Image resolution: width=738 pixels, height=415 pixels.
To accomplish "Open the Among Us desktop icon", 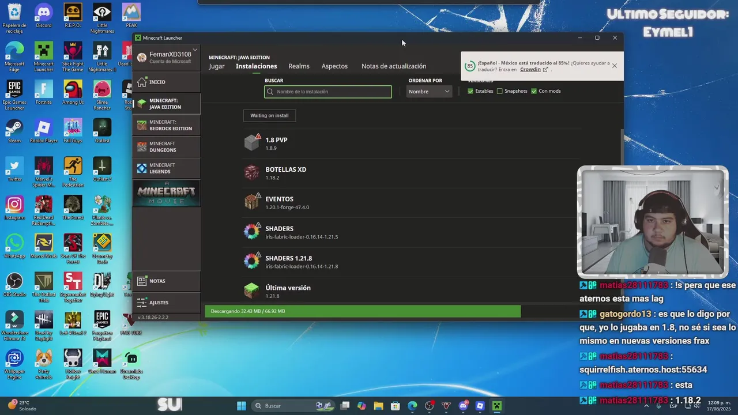I will click(73, 92).
